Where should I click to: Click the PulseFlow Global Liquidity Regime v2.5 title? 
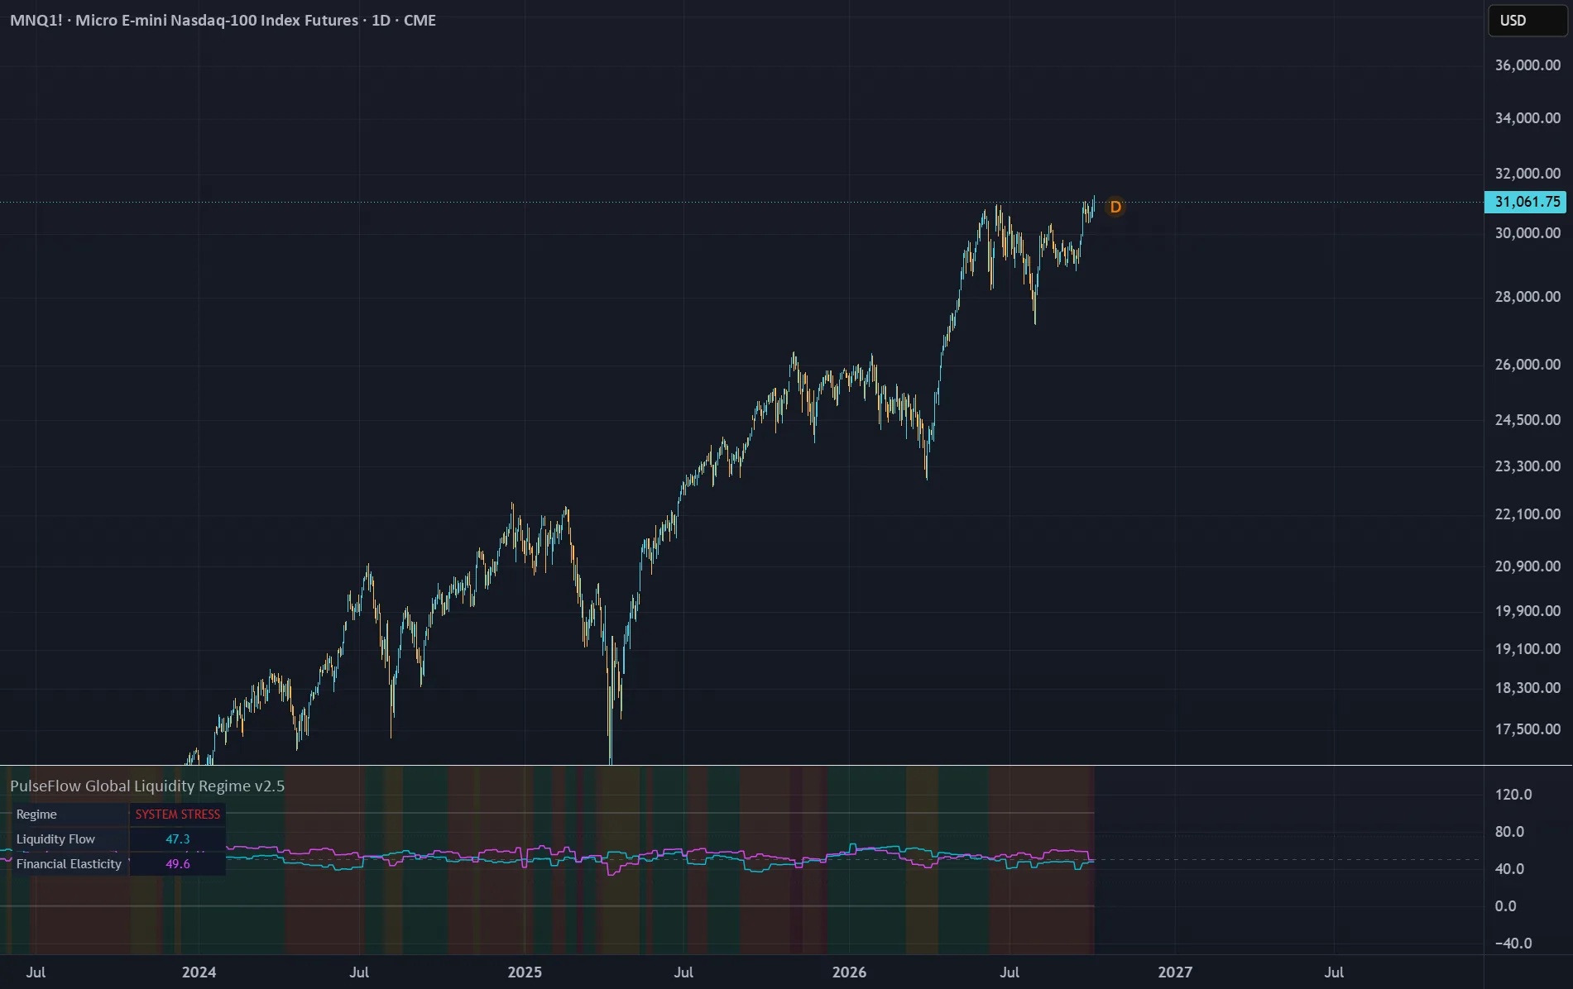click(x=147, y=786)
